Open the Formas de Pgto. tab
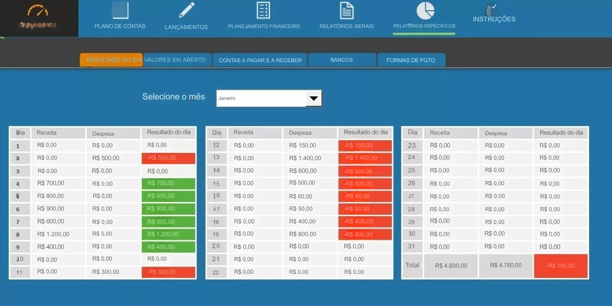This screenshot has width=612, height=306. 411,60
